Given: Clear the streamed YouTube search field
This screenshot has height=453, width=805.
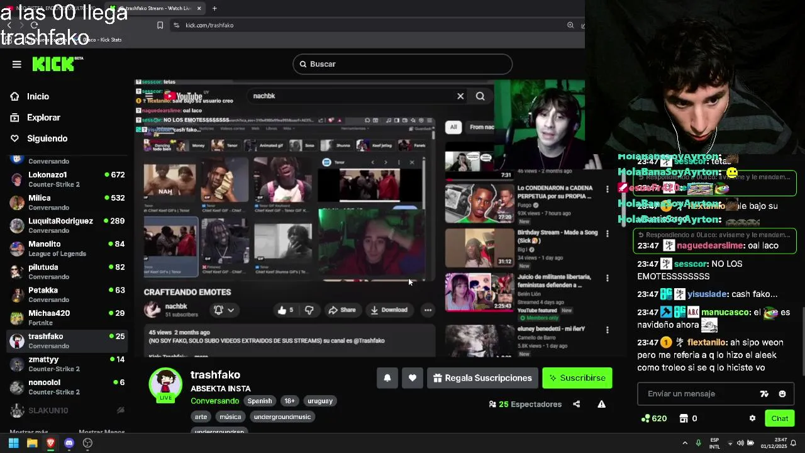Looking at the screenshot, I should click(460, 96).
